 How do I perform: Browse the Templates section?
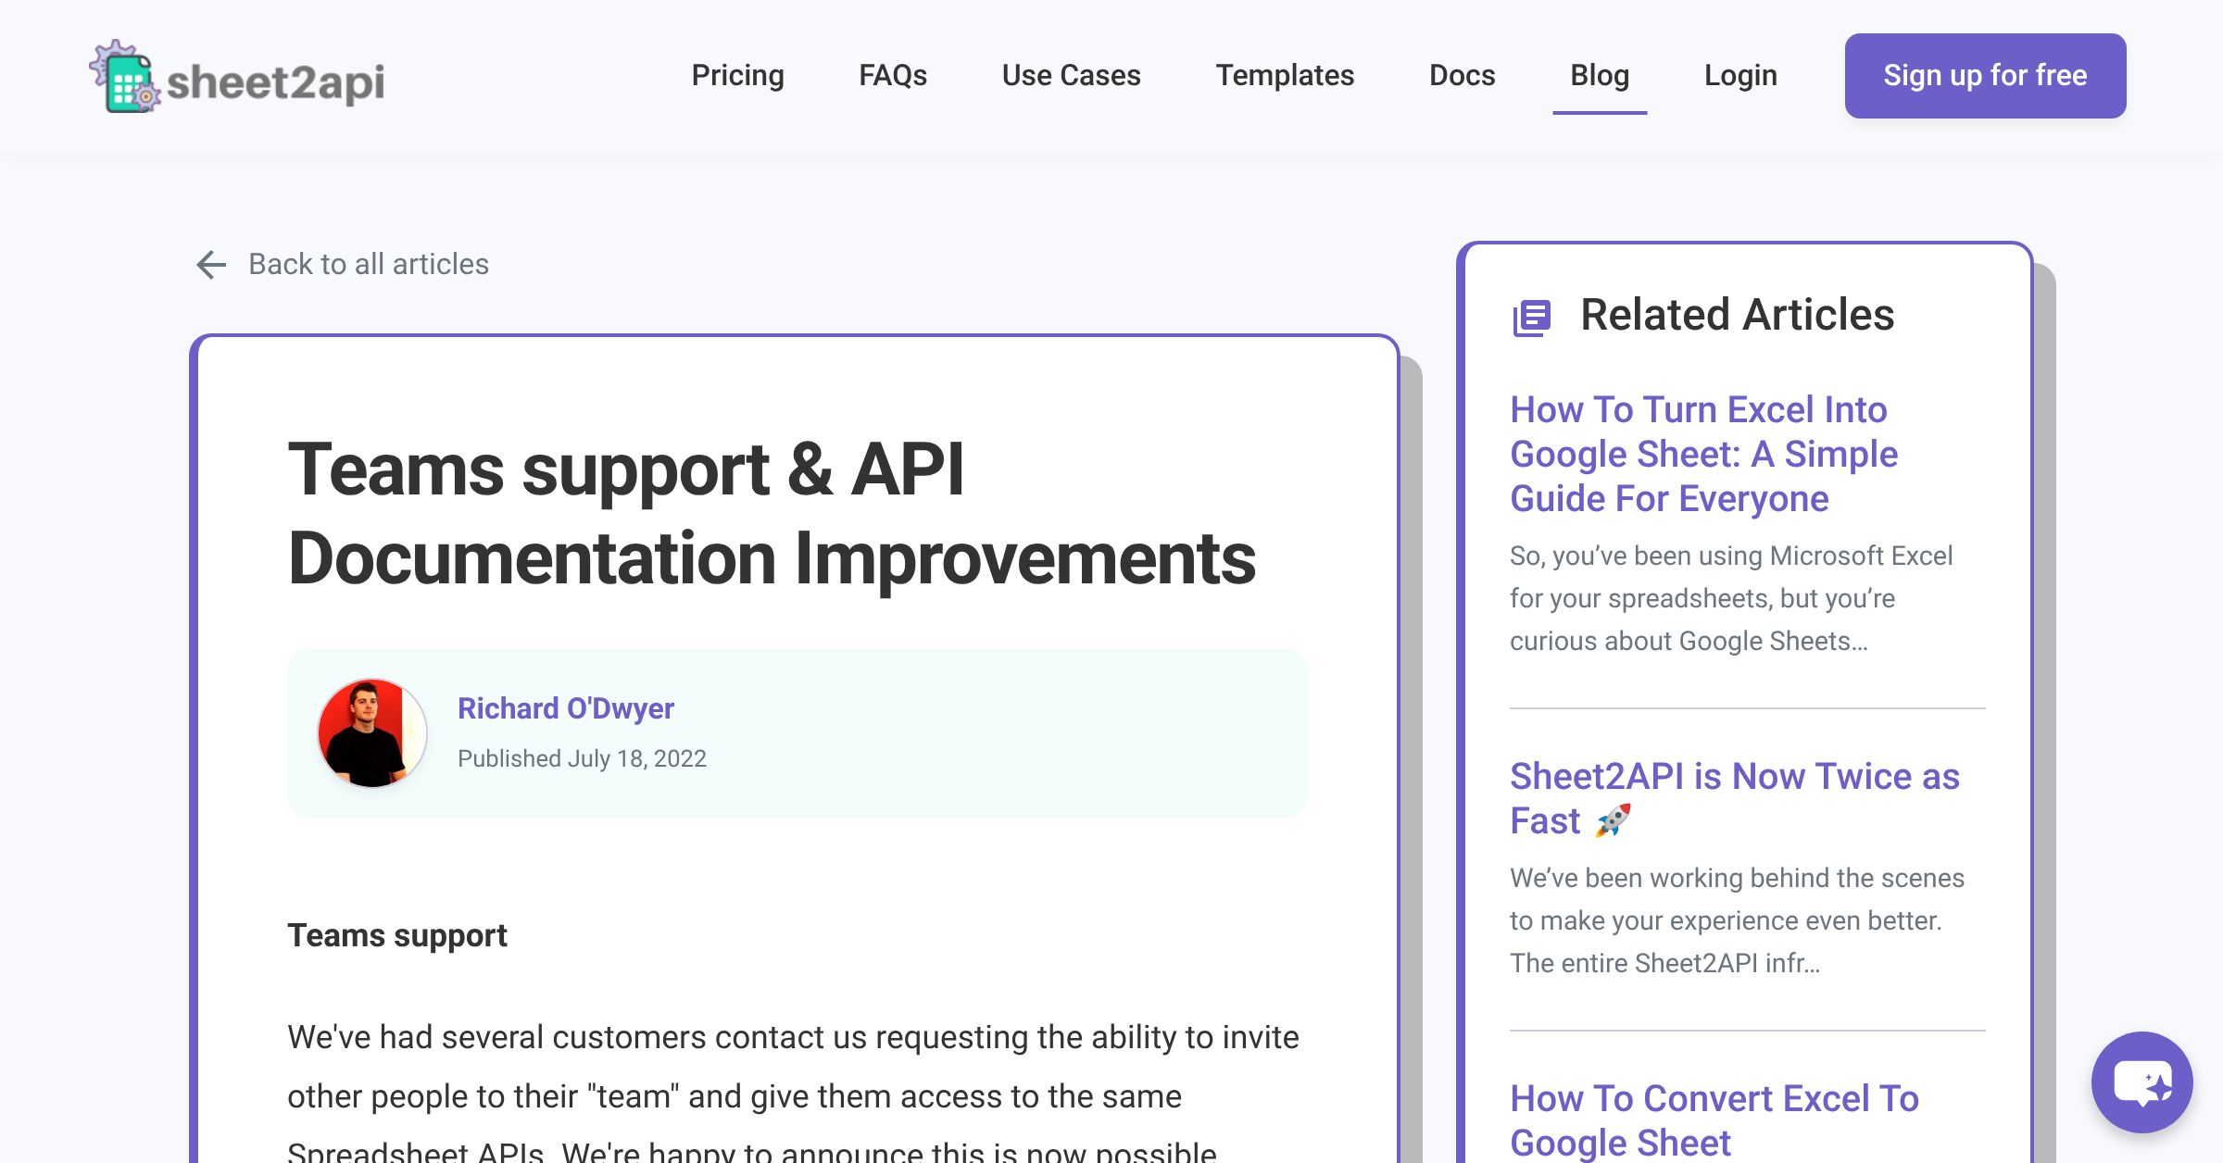(x=1286, y=75)
